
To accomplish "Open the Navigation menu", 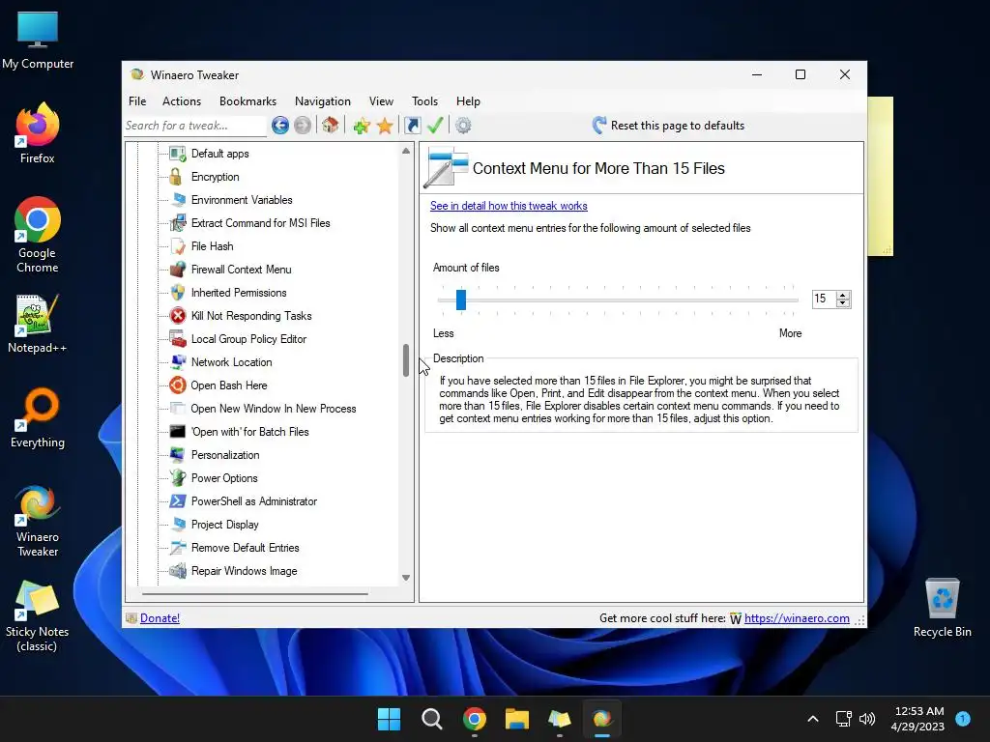I will pos(323,100).
